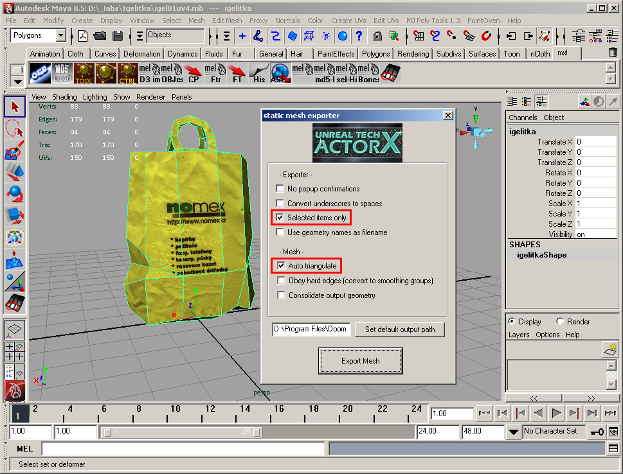The height and width of the screenshot is (474, 623).
Task: Click the open scene folder icon
Action: (x=100, y=36)
